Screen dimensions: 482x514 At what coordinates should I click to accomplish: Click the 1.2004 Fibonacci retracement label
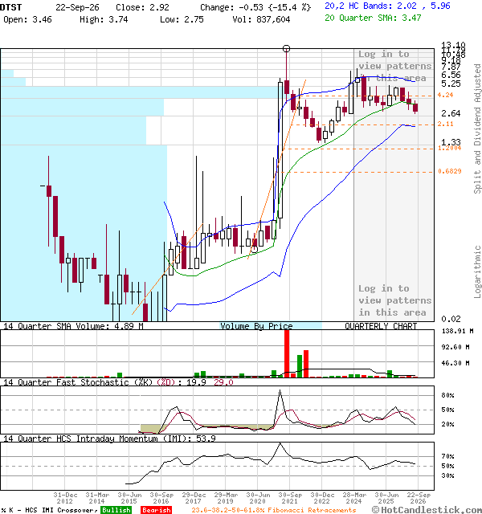[x=449, y=148]
